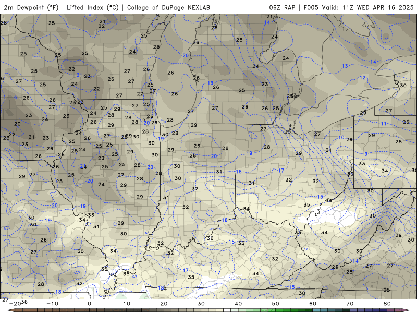The height and width of the screenshot is (313, 417).
Task: Click the left arrow end of color bar
Action: point(10,310)
